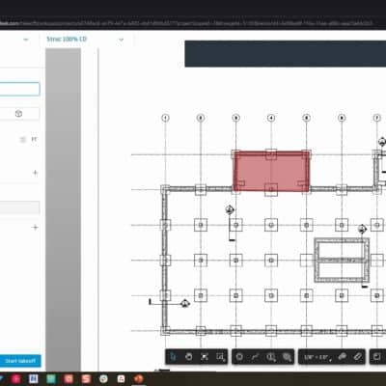Click the calibrate scale icon beside ruler
Viewport: 386px width, 386px height.
[358, 357]
